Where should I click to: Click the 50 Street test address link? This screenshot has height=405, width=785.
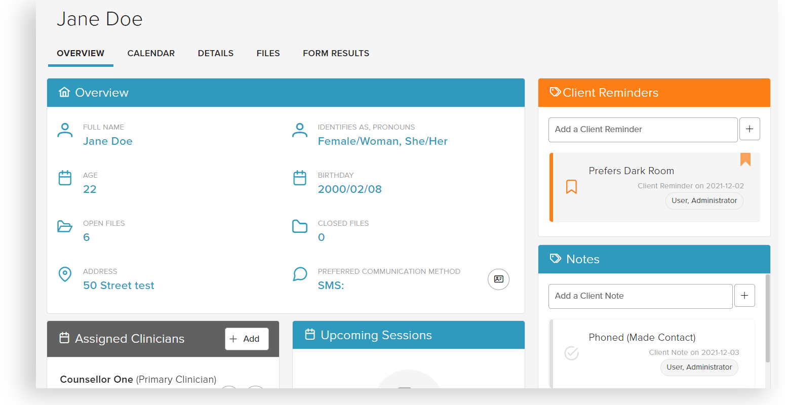click(x=119, y=286)
